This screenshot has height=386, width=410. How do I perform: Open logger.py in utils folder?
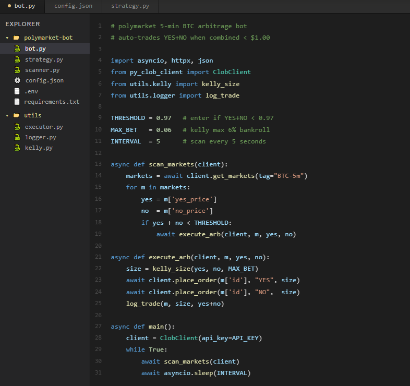(x=41, y=137)
